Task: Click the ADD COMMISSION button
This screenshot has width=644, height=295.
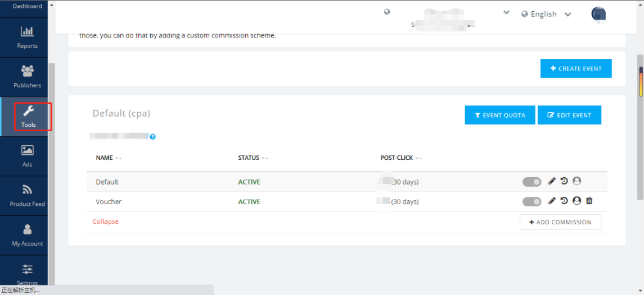Action: [560, 222]
